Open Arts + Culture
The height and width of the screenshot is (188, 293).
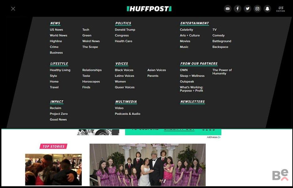coord(190,35)
